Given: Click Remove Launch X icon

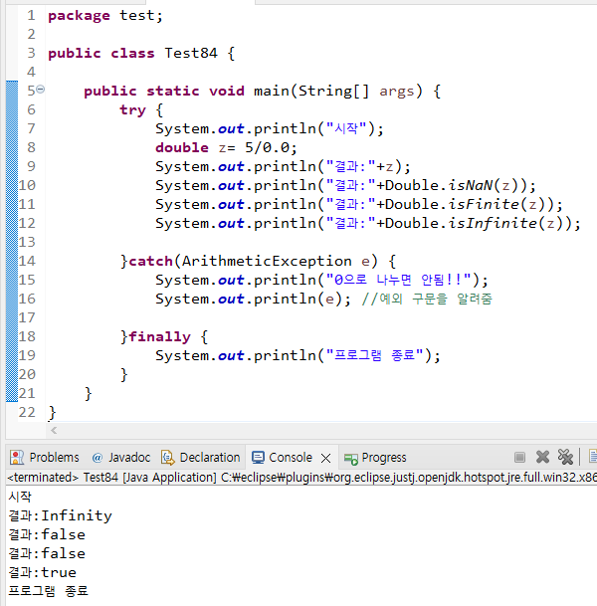Looking at the screenshot, I should [542, 457].
